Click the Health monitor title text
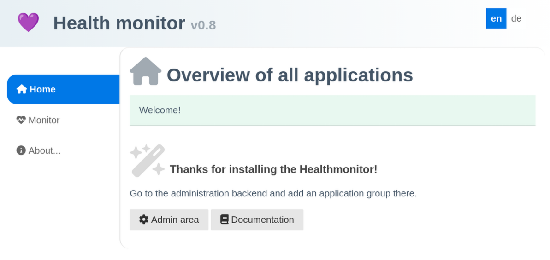Screen dimensions: 550x260 click(119, 23)
